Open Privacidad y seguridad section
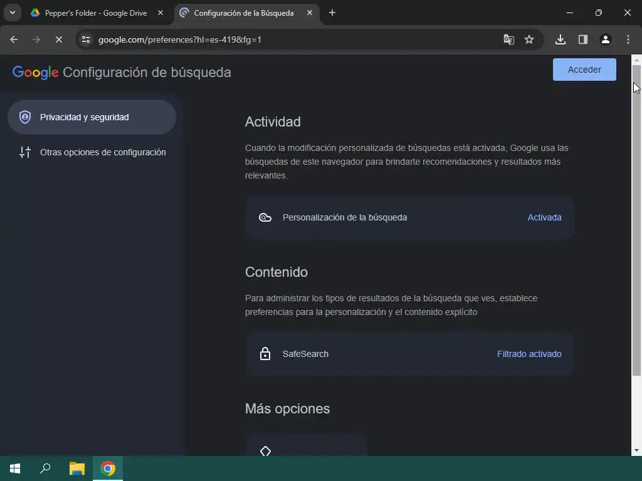Screen dimensions: 642x481 tap(92, 117)
